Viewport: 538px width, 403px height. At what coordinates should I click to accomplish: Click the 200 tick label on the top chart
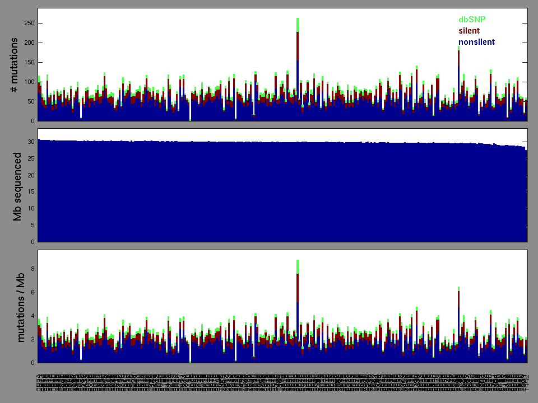[28, 43]
